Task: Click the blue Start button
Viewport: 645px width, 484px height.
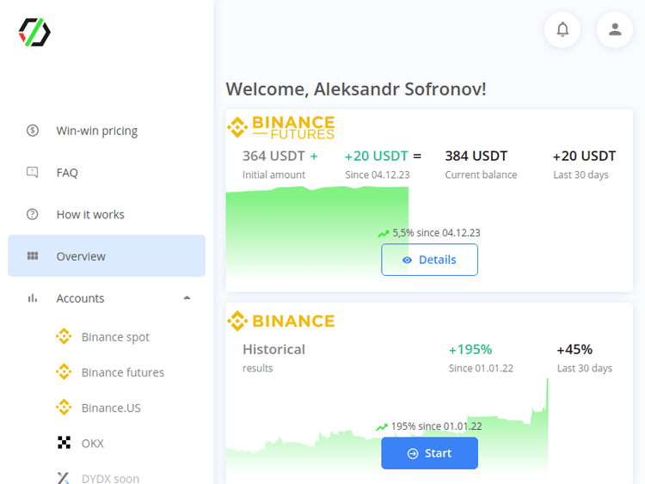Action: coord(429,453)
